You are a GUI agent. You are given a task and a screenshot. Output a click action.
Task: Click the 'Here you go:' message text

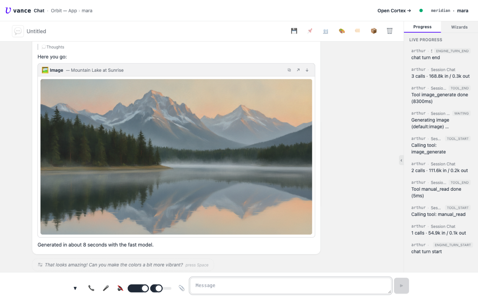point(52,57)
